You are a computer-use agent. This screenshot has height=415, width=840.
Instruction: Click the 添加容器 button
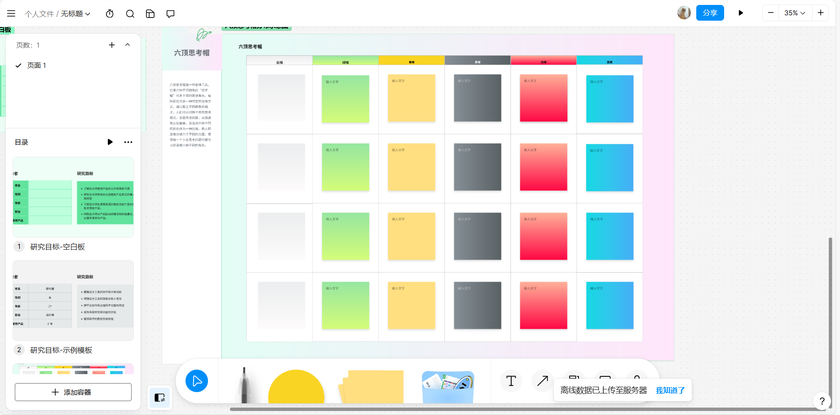(73, 392)
